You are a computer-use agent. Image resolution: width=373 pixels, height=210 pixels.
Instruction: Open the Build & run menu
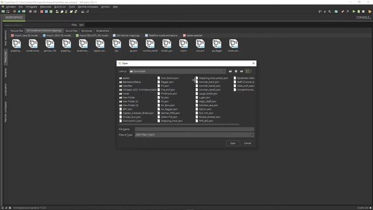click(60, 7)
